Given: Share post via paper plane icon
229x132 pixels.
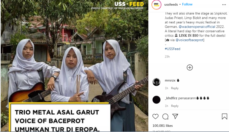Looking at the screenshot, I should tap(175, 116).
